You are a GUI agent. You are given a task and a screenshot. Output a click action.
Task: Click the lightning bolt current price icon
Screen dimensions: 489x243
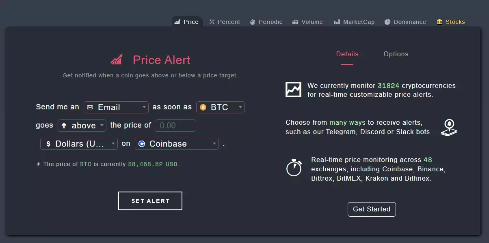point(39,164)
